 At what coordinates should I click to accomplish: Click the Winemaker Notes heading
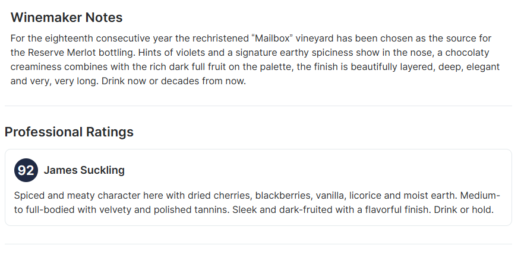(x=67, y=17)
